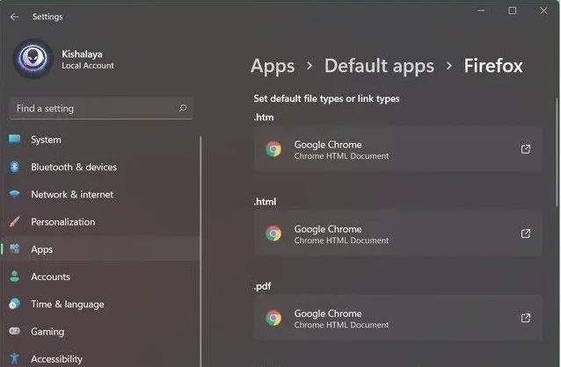Click the Kishalaya profile avatar

tap(33, 59)
